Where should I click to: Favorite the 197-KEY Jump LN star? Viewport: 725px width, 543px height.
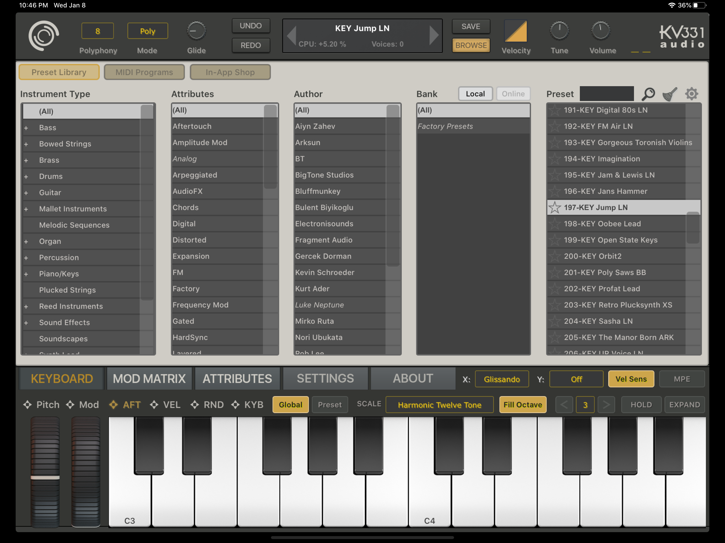coord(555,208)
